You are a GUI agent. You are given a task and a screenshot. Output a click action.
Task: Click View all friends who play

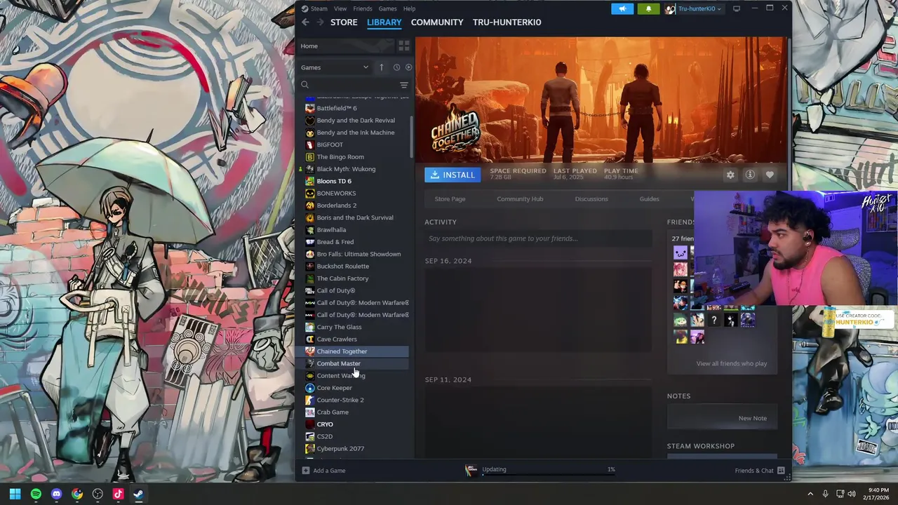pos(731,363)
